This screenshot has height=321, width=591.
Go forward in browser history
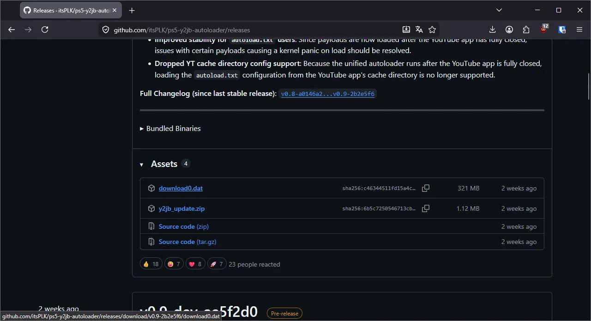tap(28, 30)
